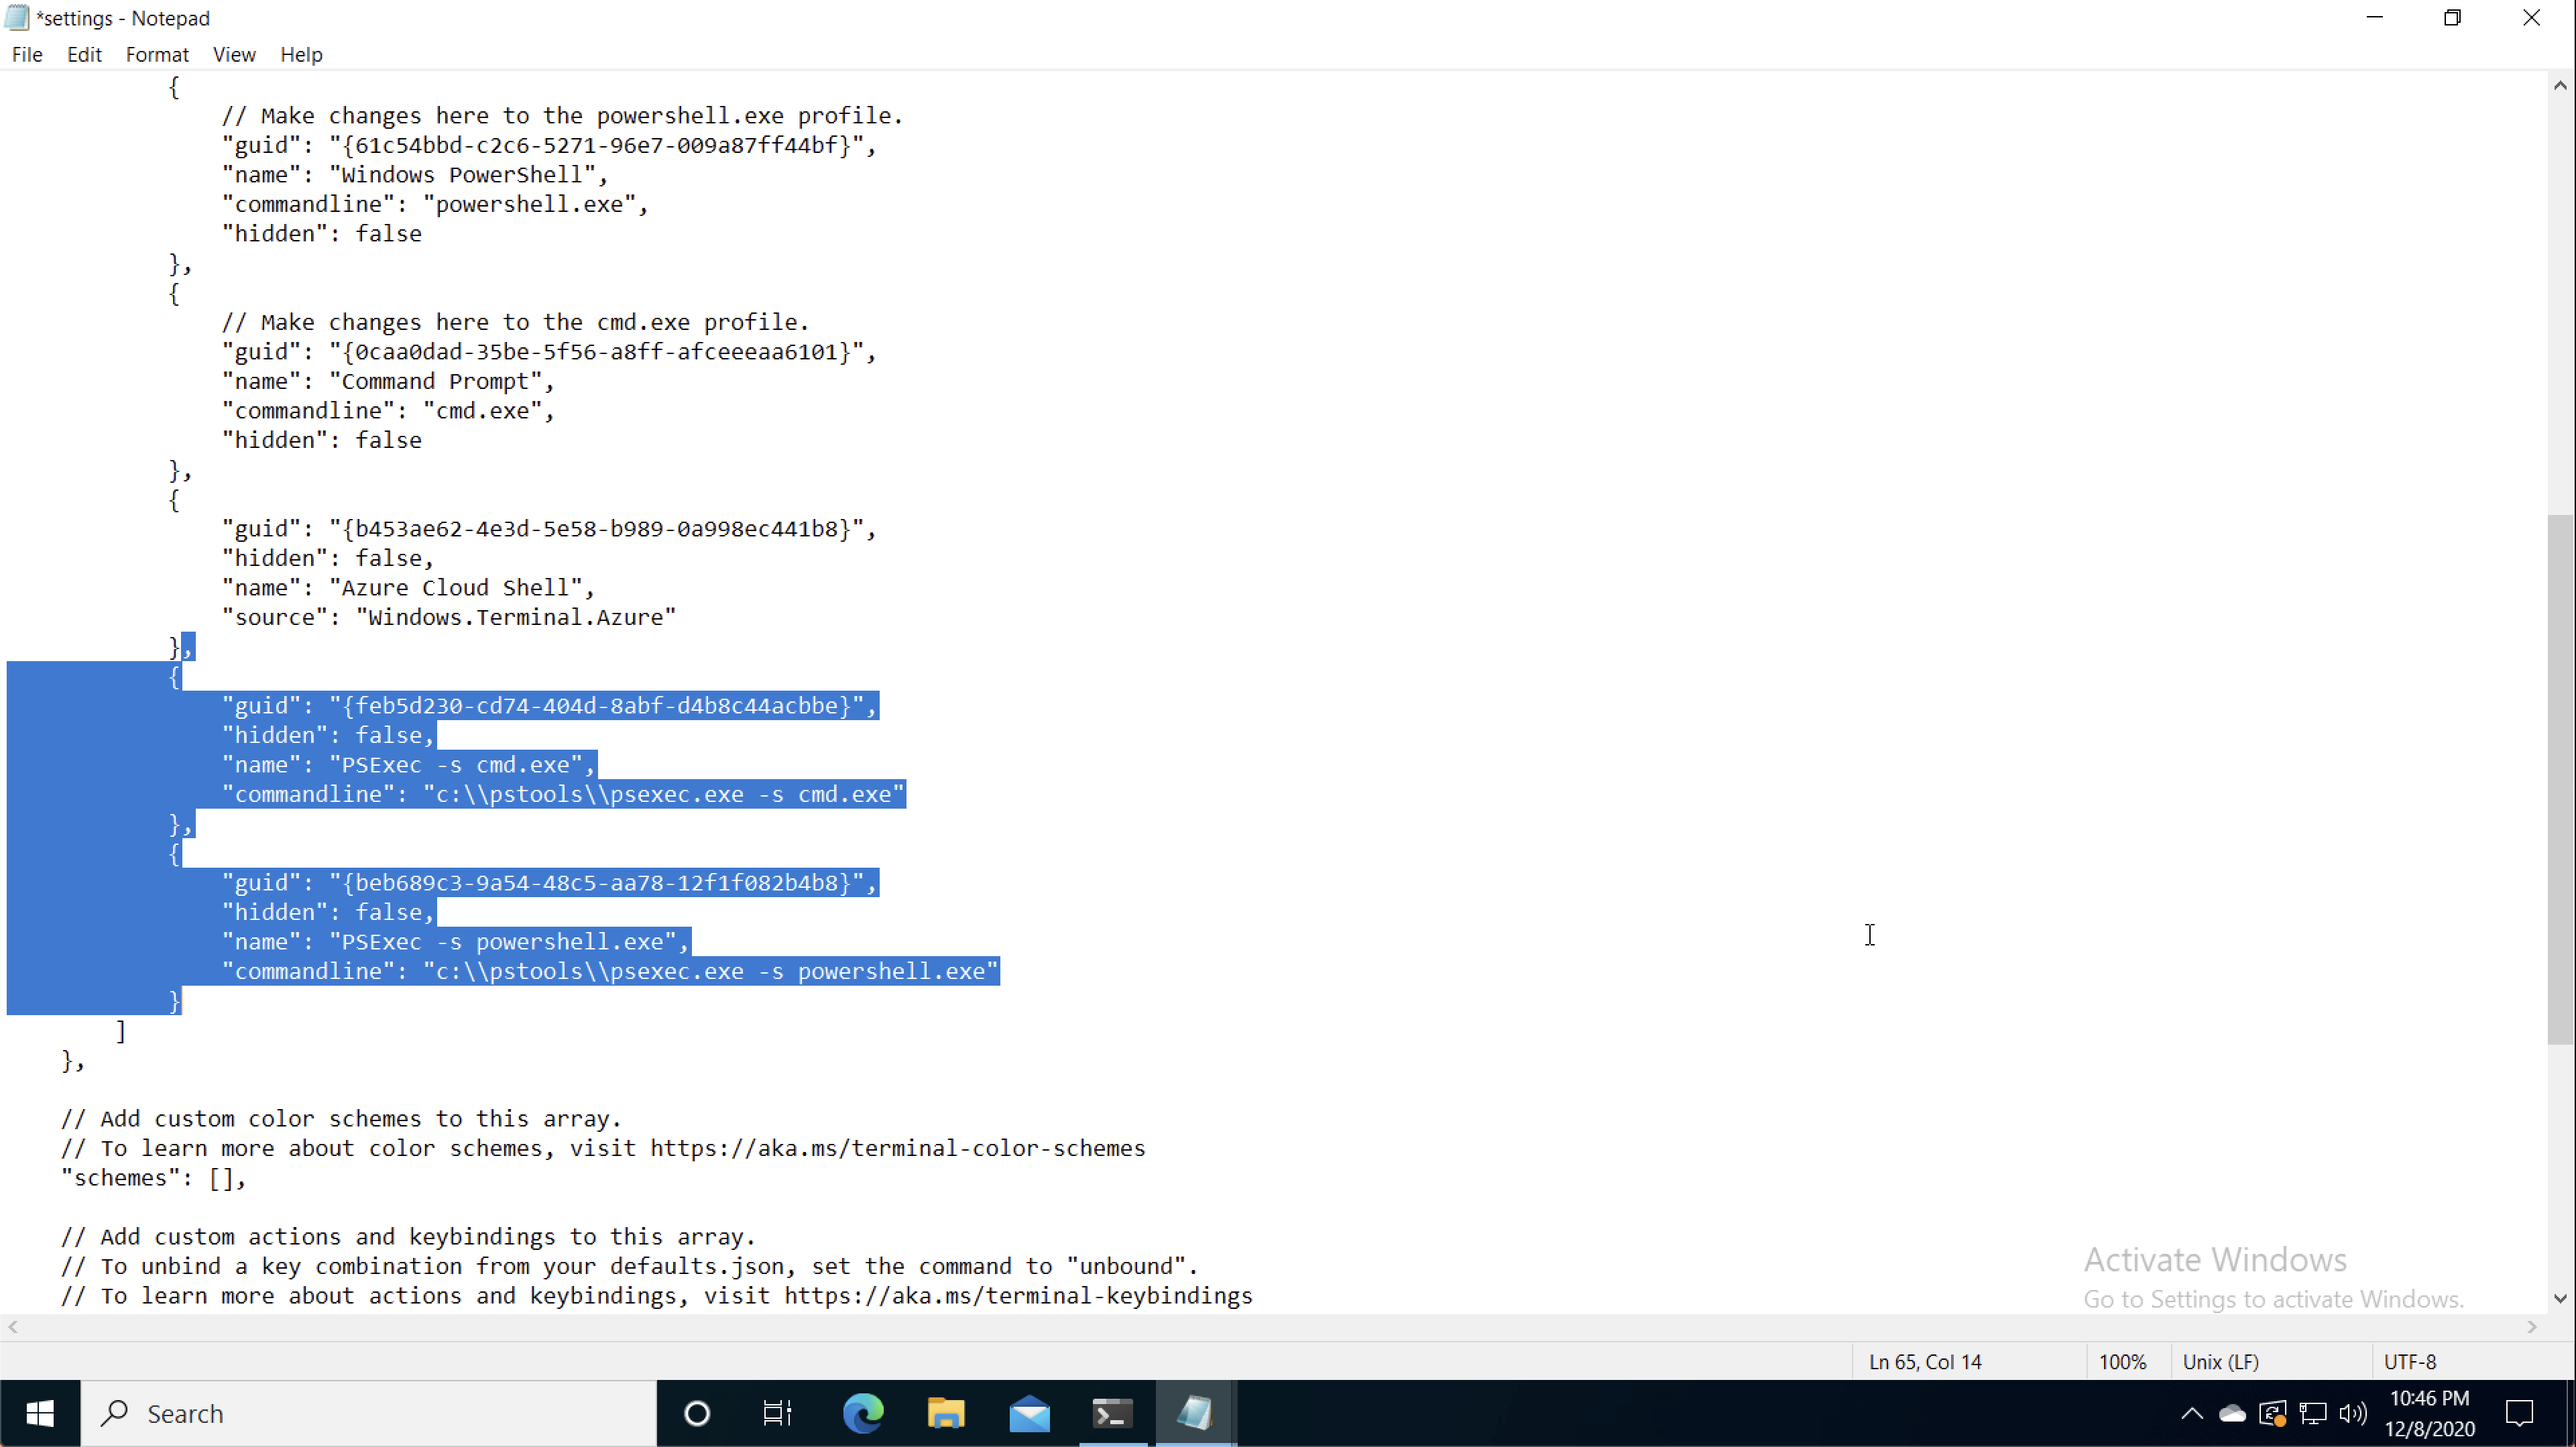
Task: Click the "schemes": [] line
Action: [154, 1178]
